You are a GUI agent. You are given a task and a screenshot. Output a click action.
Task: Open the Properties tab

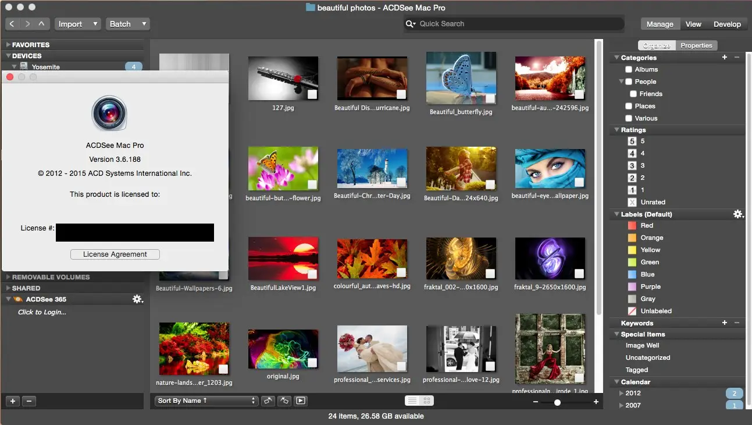(697, 45)
